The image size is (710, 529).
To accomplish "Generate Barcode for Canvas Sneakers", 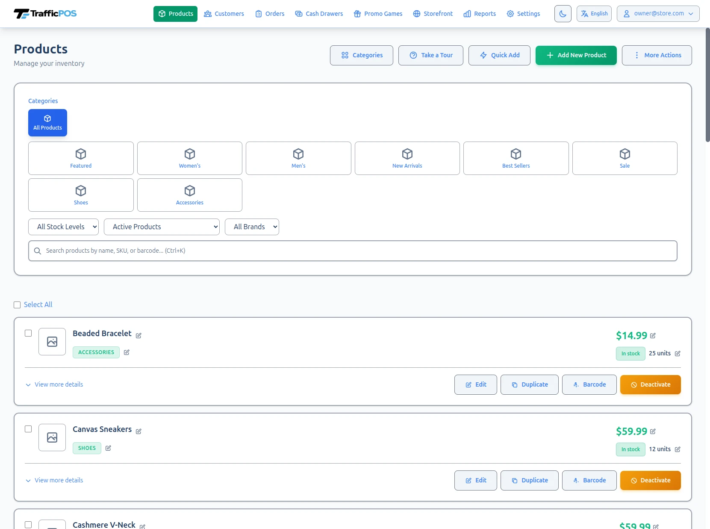I will [589, 480].
